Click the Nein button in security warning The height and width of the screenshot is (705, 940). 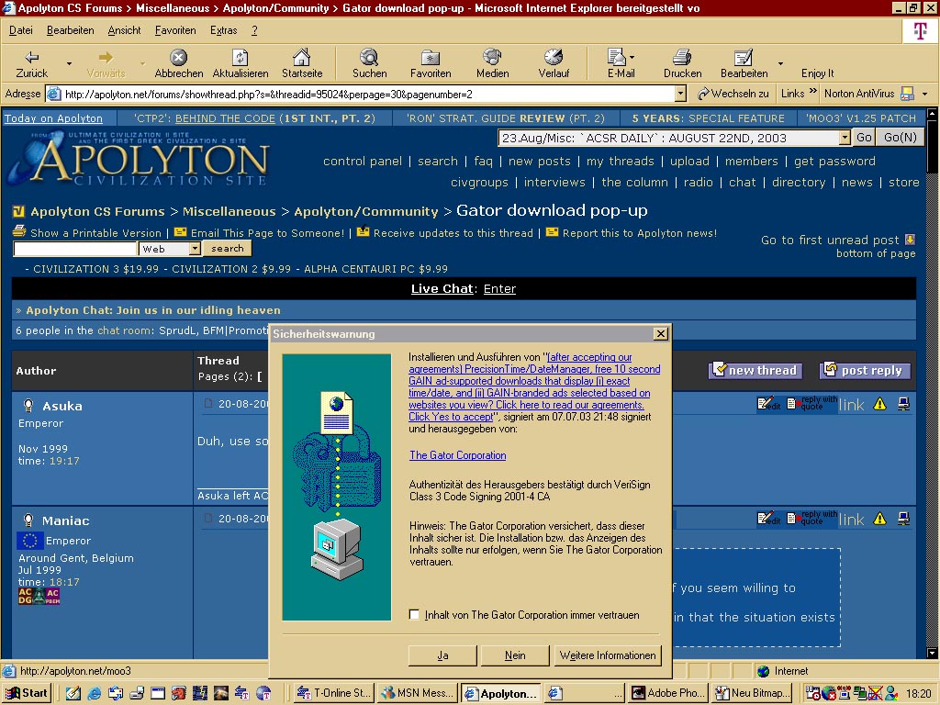click(515, 655)
